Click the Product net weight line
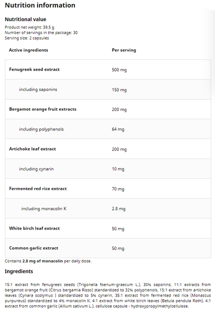This screenshot has width=215, height=310. [29, 27]
